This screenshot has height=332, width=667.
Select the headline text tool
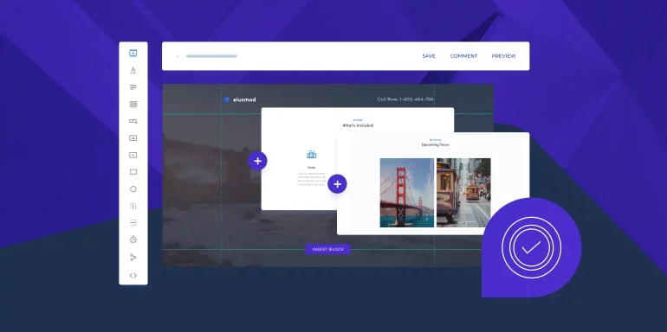point(133,70)
